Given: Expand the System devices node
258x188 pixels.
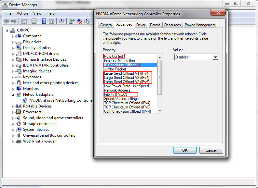Looking at the screenshot, I should coord(13,130).
